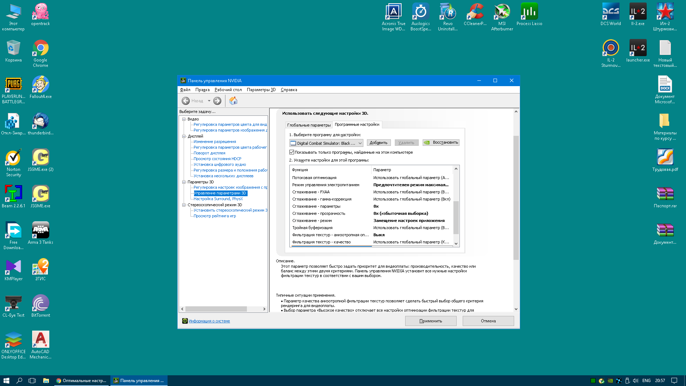Open the Process Lasso desktop icon
Screen dimensions: 686x386
click(529, 14)
